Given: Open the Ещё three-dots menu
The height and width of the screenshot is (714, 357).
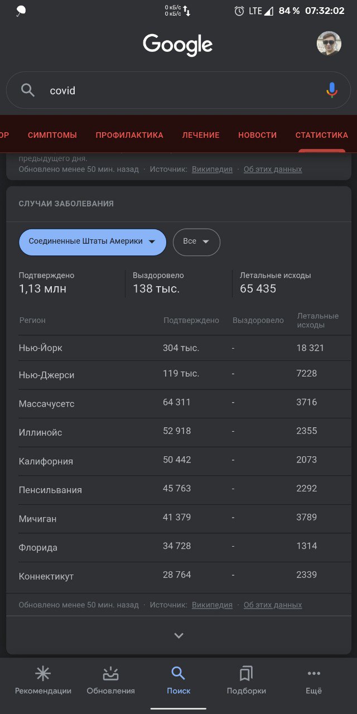Looking at the screenshot, I should point(313,681).
